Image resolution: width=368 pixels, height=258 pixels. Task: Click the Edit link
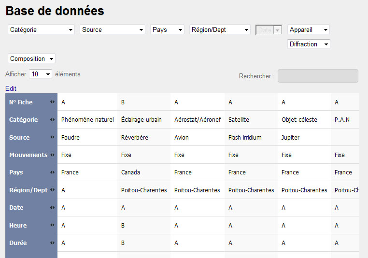click(11, 89)
